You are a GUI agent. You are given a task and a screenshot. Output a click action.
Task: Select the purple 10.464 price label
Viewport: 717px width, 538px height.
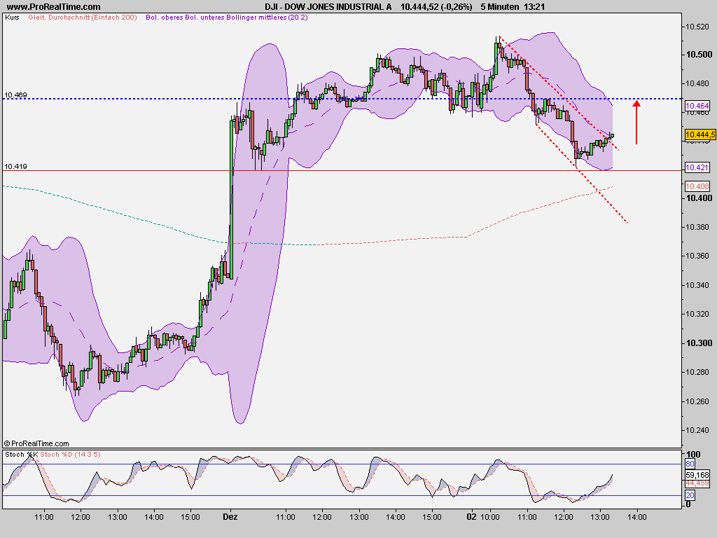click(699, 104)
